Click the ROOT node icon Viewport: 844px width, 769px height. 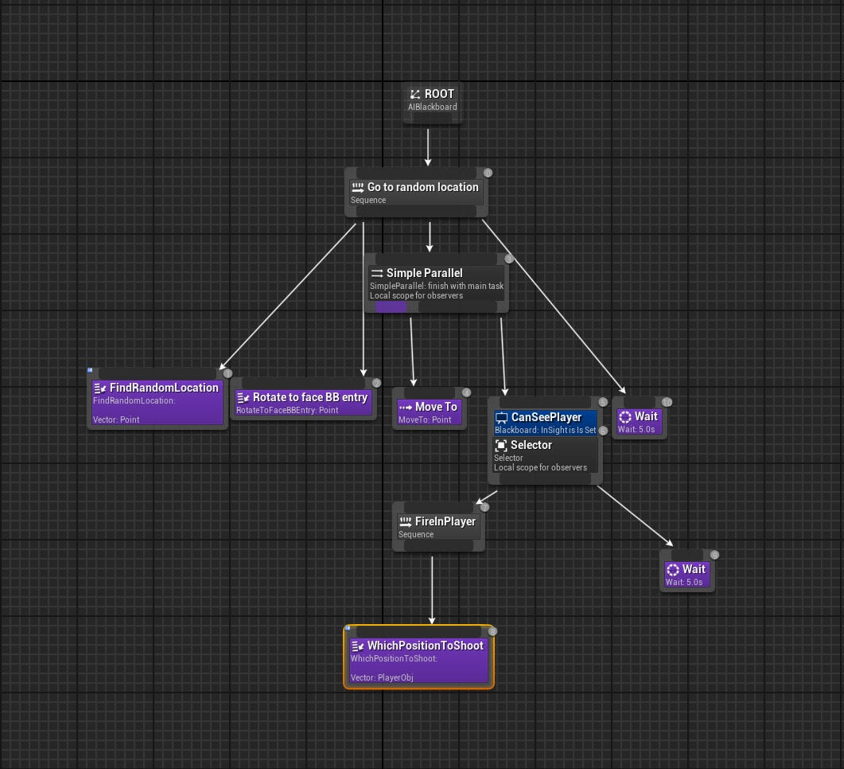tap(414, 94)
